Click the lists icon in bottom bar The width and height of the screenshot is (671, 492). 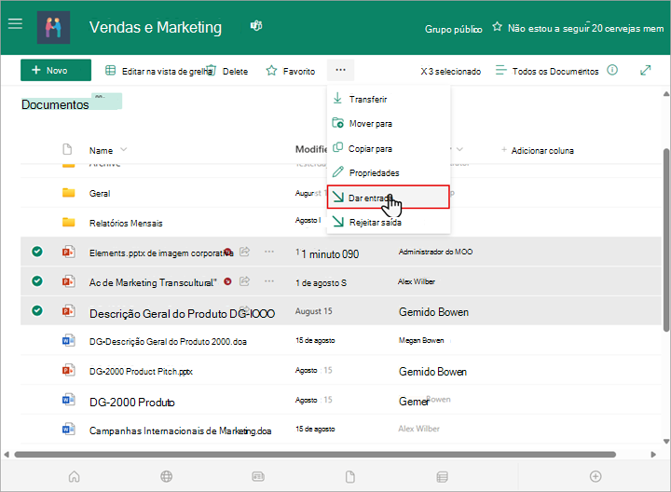(442, 476)
